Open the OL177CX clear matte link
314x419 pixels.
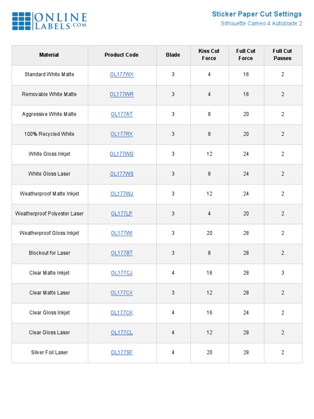122,293
